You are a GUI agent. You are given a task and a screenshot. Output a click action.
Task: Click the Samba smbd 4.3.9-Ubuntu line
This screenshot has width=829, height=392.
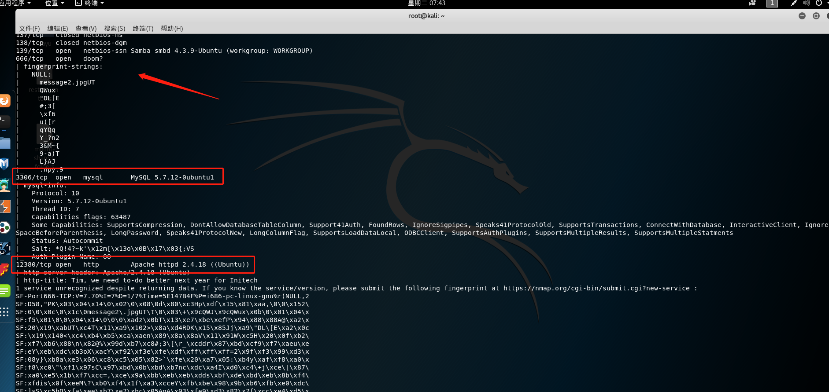164,51
